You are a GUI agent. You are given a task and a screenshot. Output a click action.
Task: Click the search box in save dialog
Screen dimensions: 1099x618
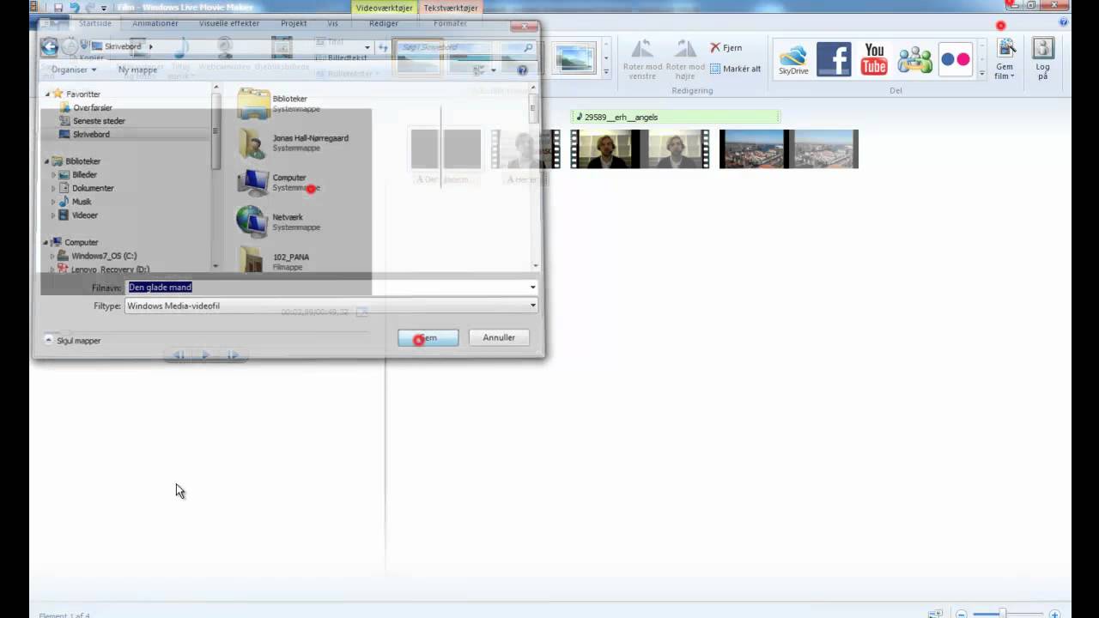pos(465,47)
